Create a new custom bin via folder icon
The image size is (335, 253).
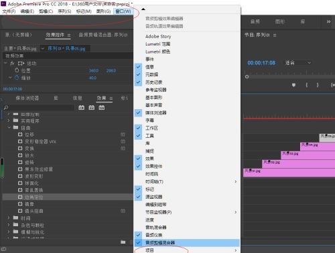[x=123, y=242]
